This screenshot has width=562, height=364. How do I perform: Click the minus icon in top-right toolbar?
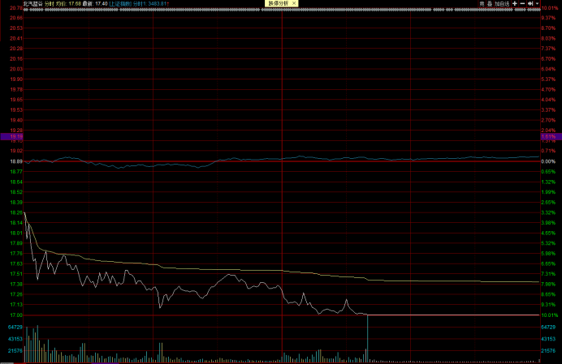[x=522, y=3]
